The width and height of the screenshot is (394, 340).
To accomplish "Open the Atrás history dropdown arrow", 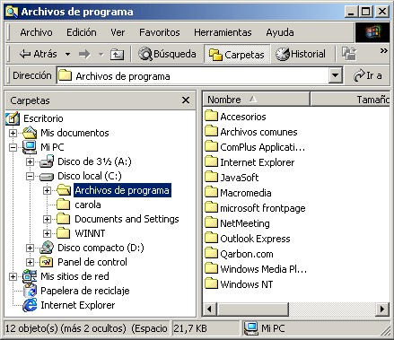I will click(67, 55).
